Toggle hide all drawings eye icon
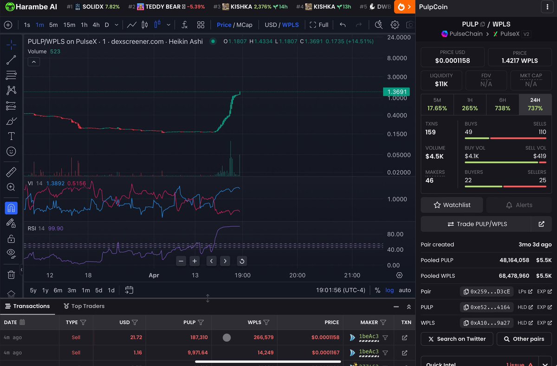The height and width of the screenshot is (366, 557). coord(12,254)
